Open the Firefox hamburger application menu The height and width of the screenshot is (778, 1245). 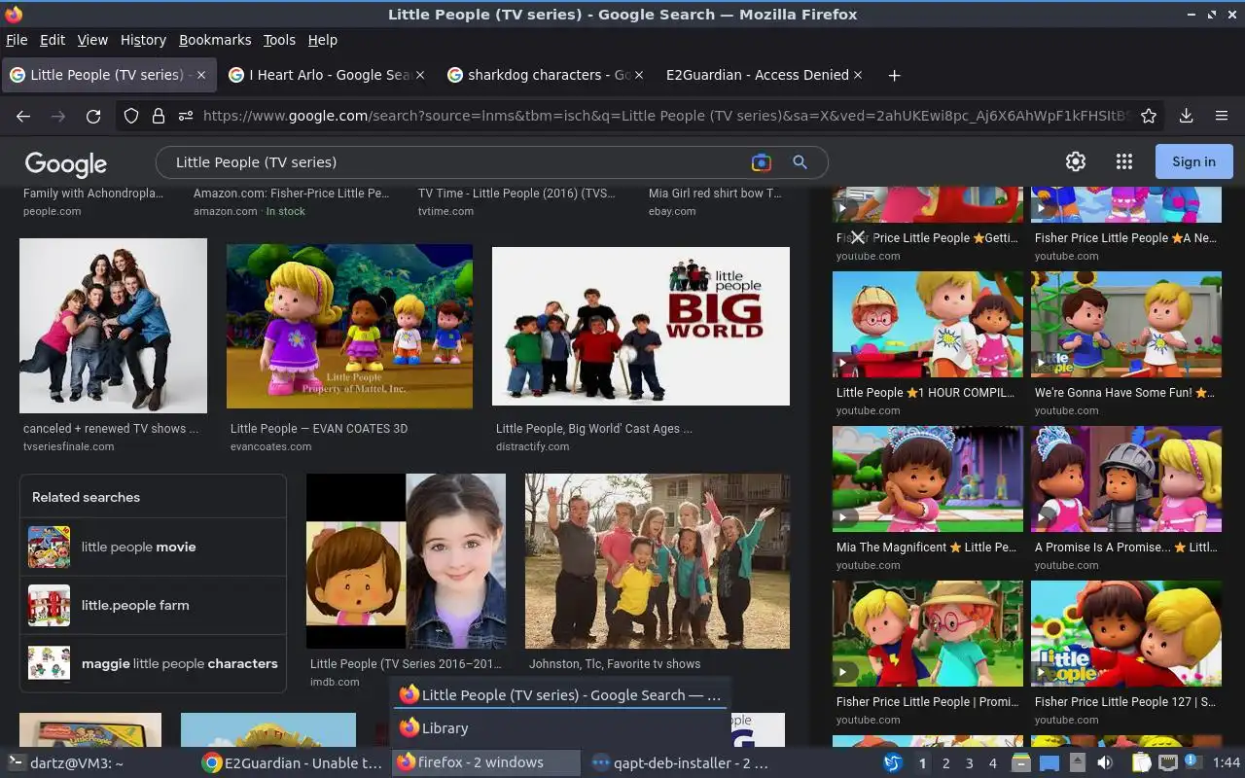point(1222,116)
